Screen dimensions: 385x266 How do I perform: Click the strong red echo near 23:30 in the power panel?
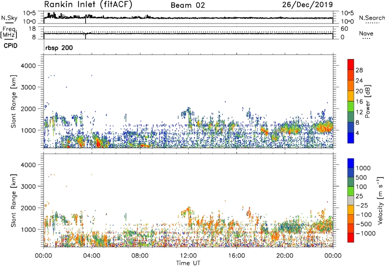pos(324,127)
